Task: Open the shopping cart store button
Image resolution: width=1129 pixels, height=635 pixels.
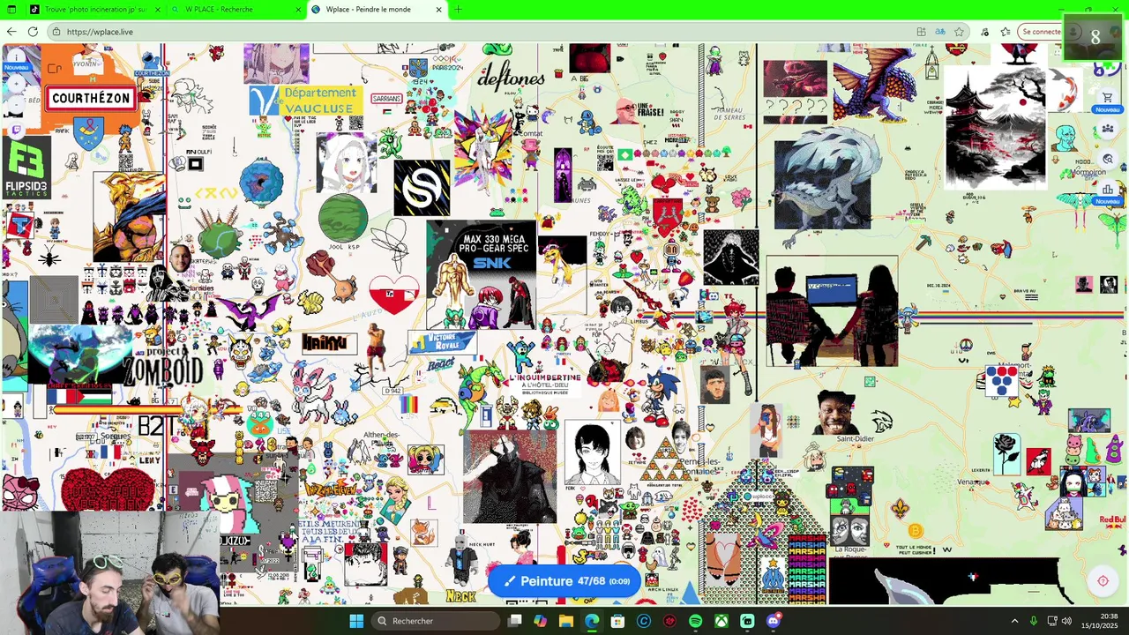Action: coord(1107,97)
